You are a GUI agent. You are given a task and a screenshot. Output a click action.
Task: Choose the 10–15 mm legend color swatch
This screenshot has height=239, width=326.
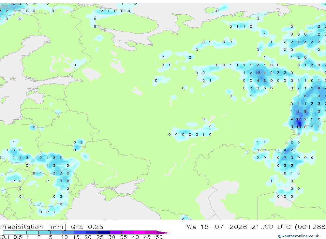[68, 232]
